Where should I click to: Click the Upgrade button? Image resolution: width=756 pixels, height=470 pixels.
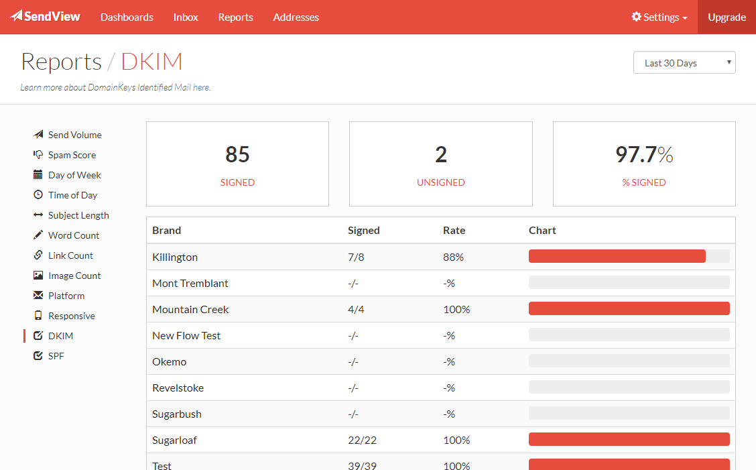(x=727, y=17)
